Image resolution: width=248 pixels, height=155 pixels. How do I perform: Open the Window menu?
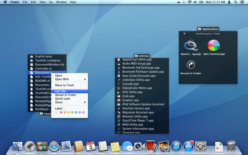[61, 2]
